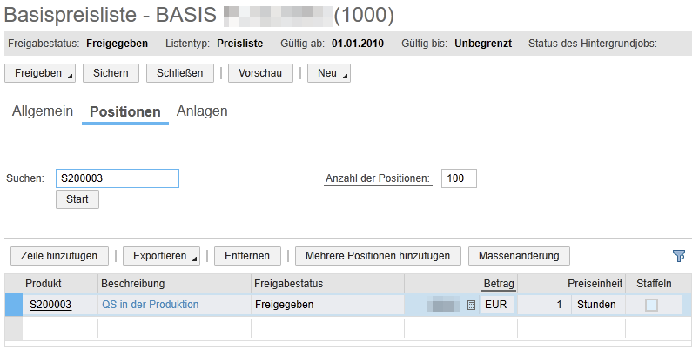Focus the EUR currency field
This screenshot has height=350, width=699.
click(x=496, y=305)
